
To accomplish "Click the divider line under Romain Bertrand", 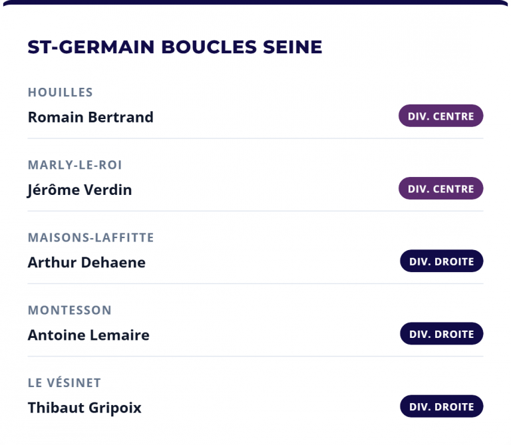I will tap(255, 138).
